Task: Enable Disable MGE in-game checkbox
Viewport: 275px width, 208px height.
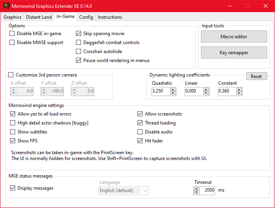Action: (12, 34)
